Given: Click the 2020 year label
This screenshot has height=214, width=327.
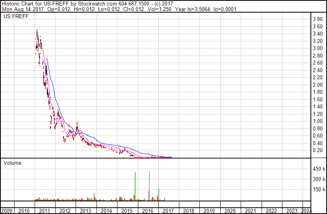Looking at the screenshot, I should (230, 211).
